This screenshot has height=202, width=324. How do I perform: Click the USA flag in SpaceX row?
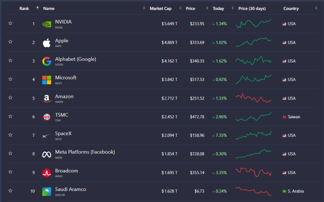pyautogui.click(x=284, y=136)
